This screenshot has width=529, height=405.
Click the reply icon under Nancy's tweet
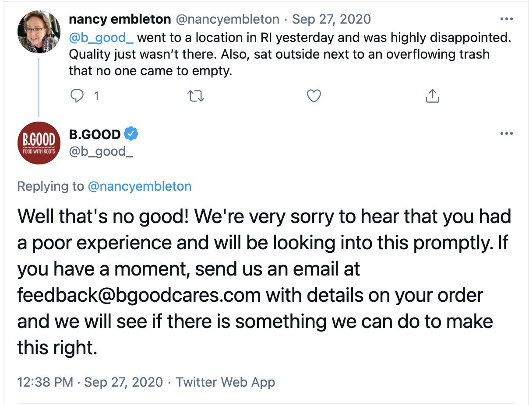point(77,96)
